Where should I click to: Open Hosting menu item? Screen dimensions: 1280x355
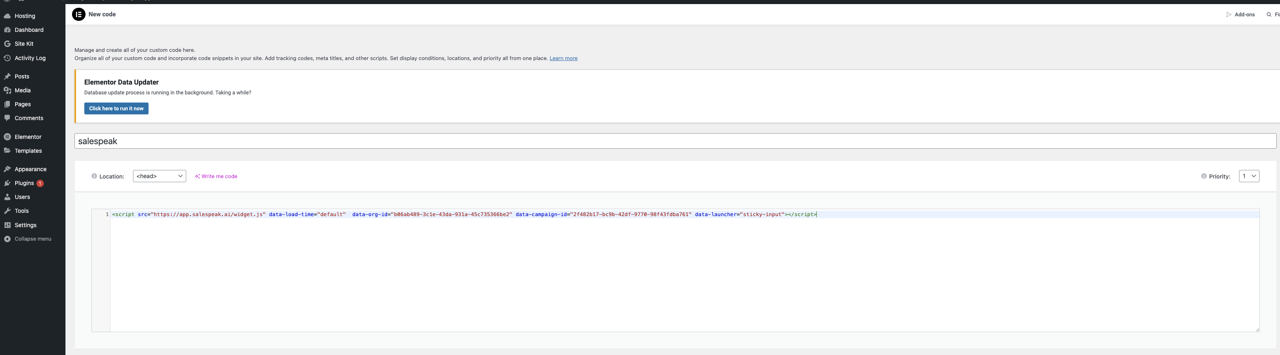coord(33,16)
